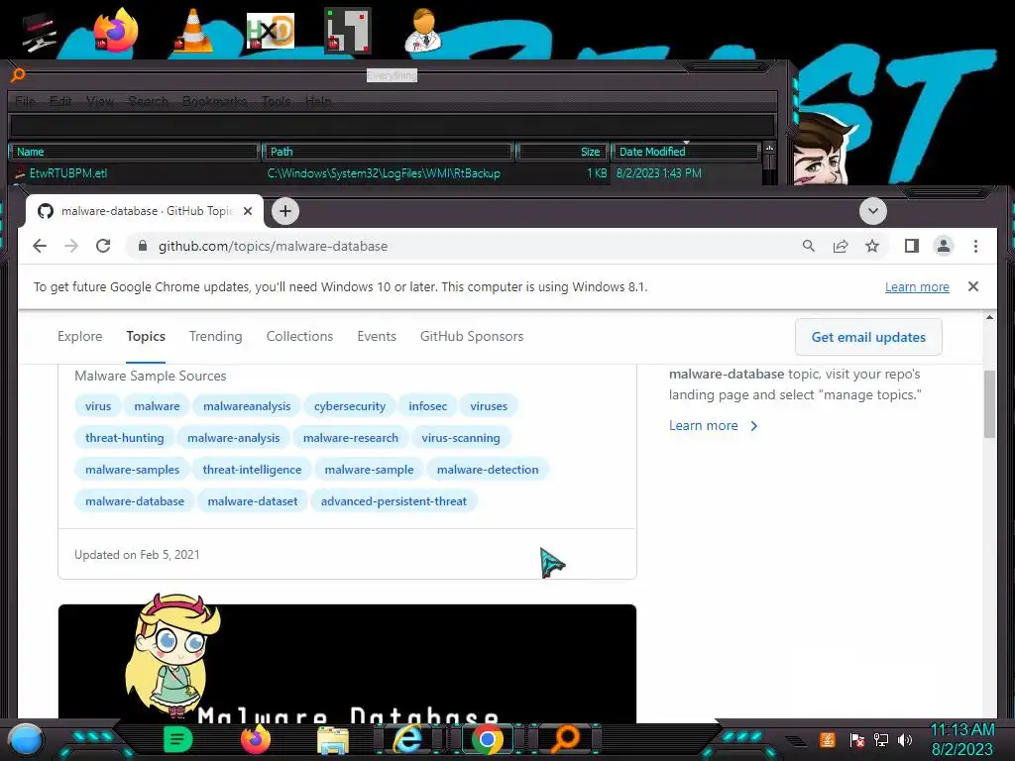Viewport: 1015px width, 761px height.
Task: Open tab search dropdown arrow
Action: point(872,211)
